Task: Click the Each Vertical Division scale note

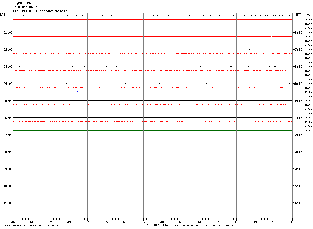Action: pyautogui.click(x=33, y=226)
